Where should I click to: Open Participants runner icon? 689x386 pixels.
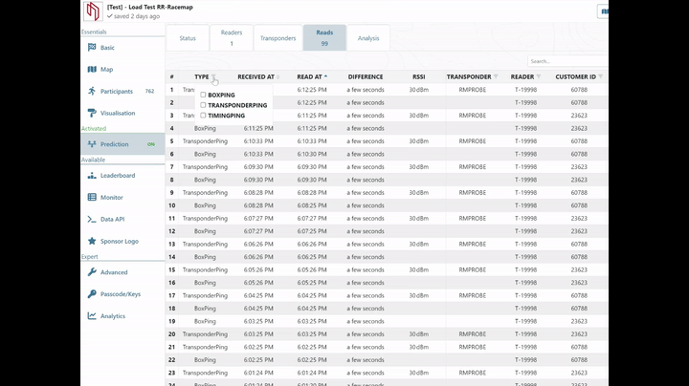91,92
